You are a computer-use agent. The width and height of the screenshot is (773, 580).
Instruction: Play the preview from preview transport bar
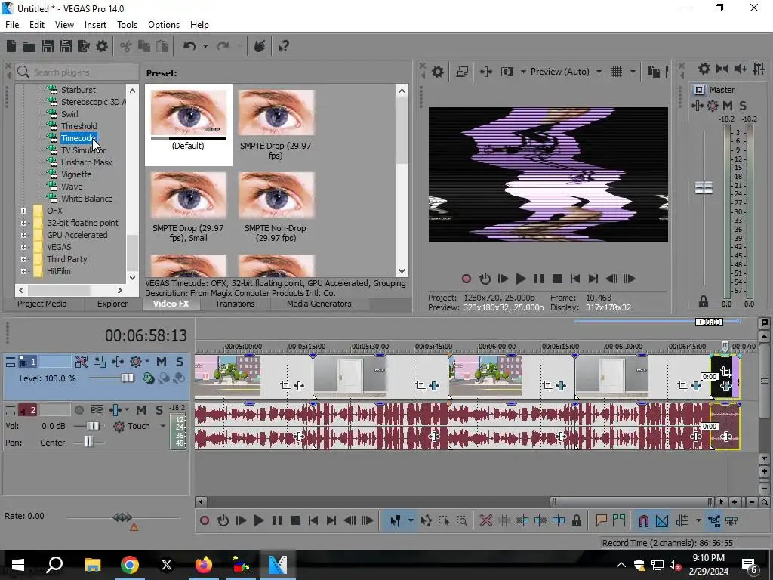click(521, 279)
